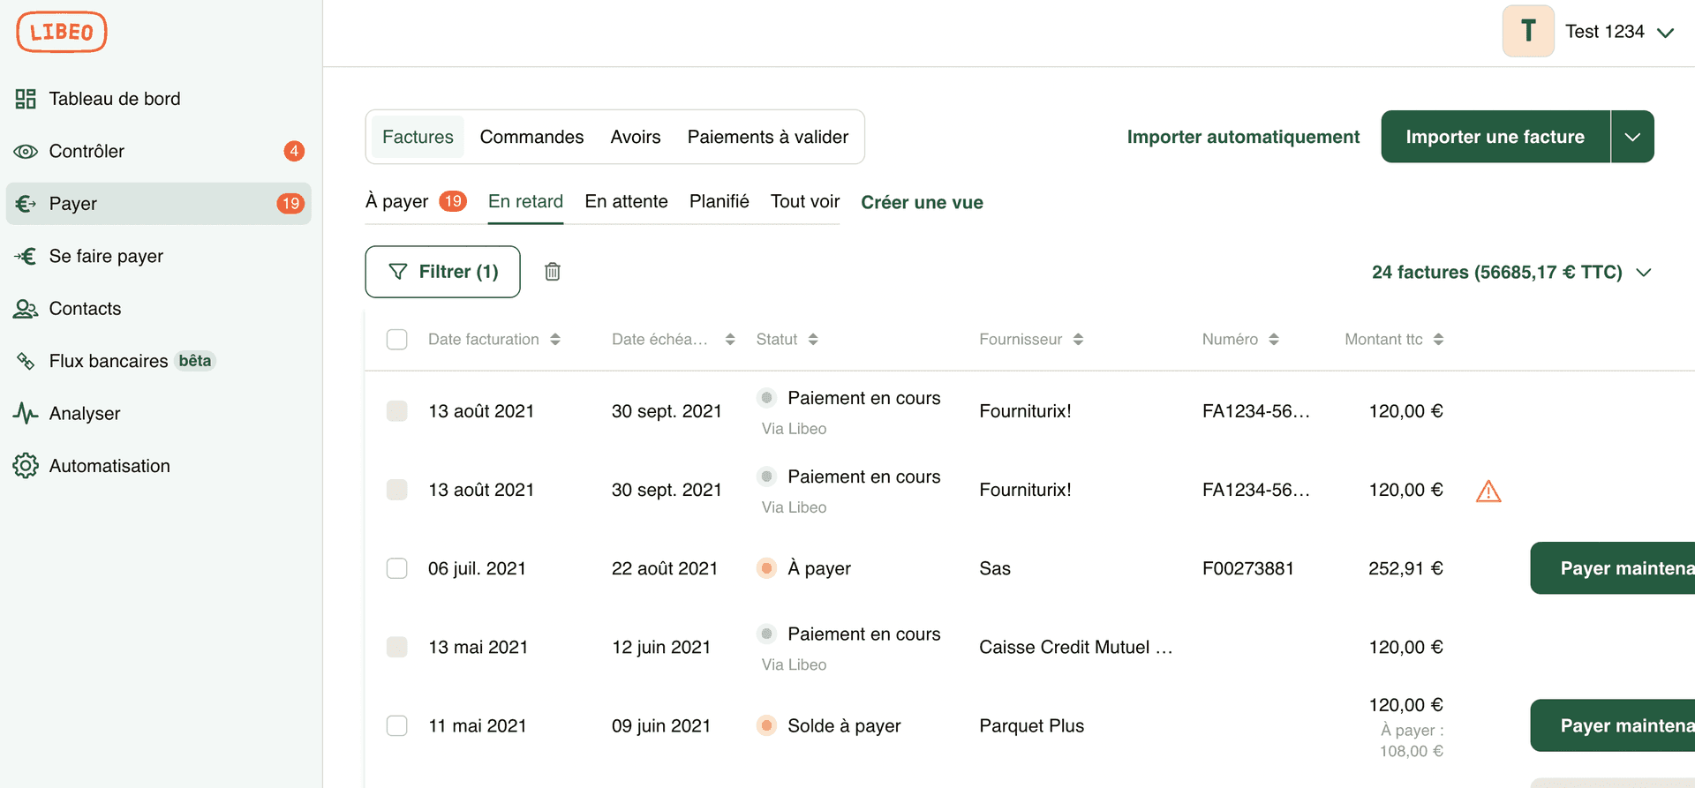1695x788 pixels.
Task: Click Importer une facture button
Action: 1495,137
